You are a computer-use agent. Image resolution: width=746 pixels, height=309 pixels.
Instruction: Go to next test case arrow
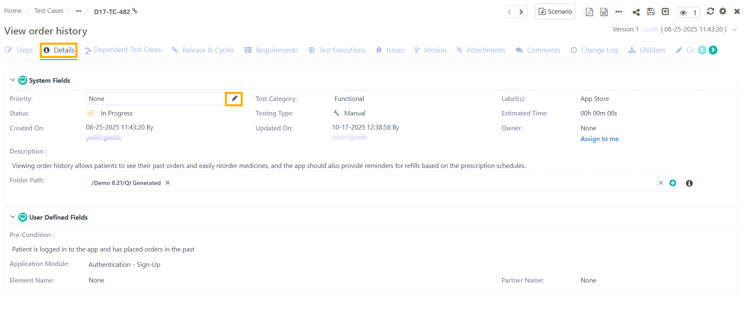[x=521, y=12]
